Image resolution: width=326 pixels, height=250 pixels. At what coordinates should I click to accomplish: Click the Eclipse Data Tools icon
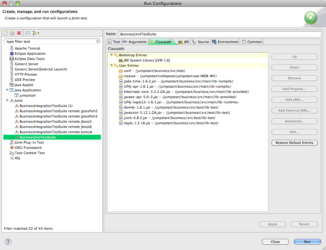[12, 59]
